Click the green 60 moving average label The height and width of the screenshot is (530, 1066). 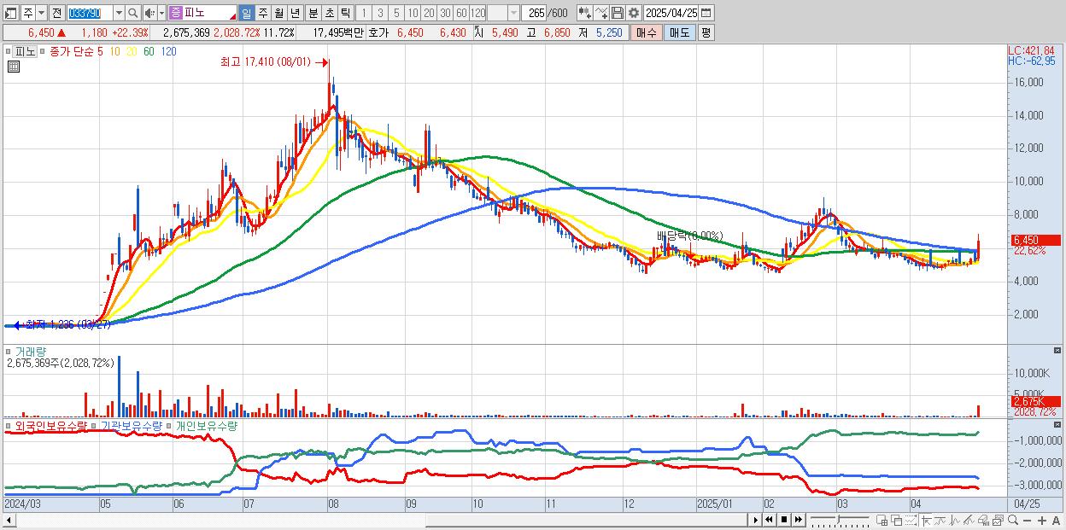pos(149,51)
